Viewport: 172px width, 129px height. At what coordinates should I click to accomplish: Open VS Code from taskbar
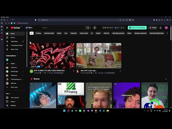100,111
